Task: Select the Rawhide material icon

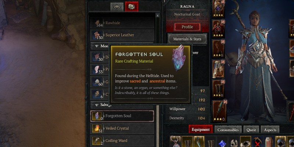Action: coord(97,23)
